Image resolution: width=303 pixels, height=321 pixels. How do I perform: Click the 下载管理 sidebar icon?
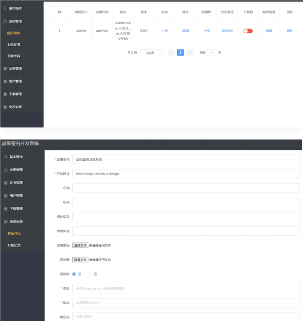(5, 94)
